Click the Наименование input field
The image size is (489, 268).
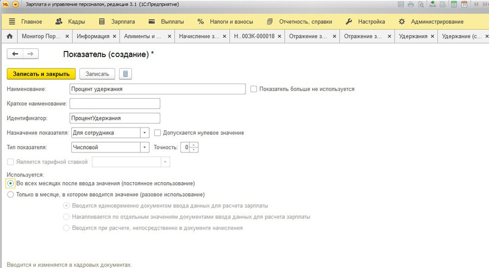point(158,89)
